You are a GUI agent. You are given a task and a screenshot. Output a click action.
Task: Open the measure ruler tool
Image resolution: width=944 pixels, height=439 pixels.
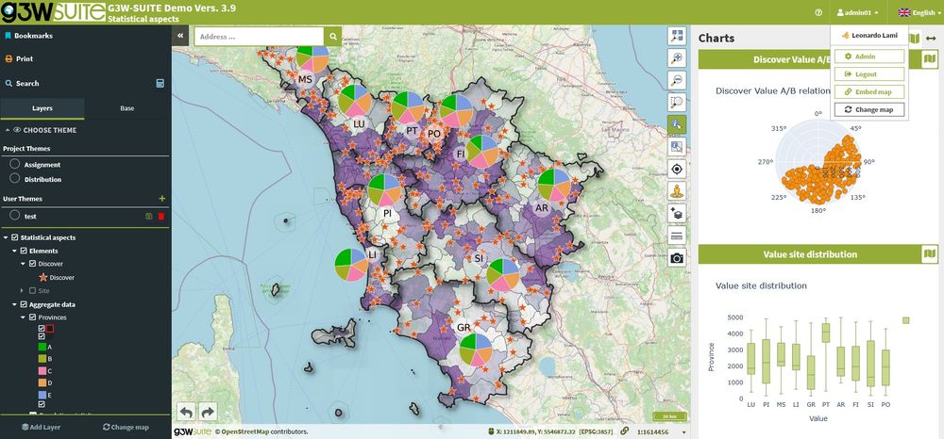click(677, 236)
